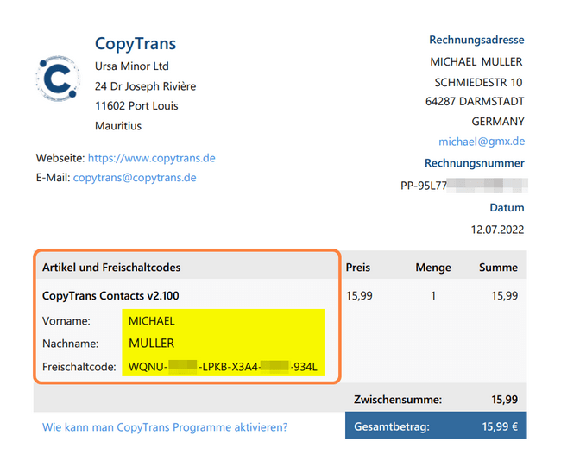Click 'Artikel und Freischaltcodes' column header
This screenshot has width=561, height=467.
[111, 268]
